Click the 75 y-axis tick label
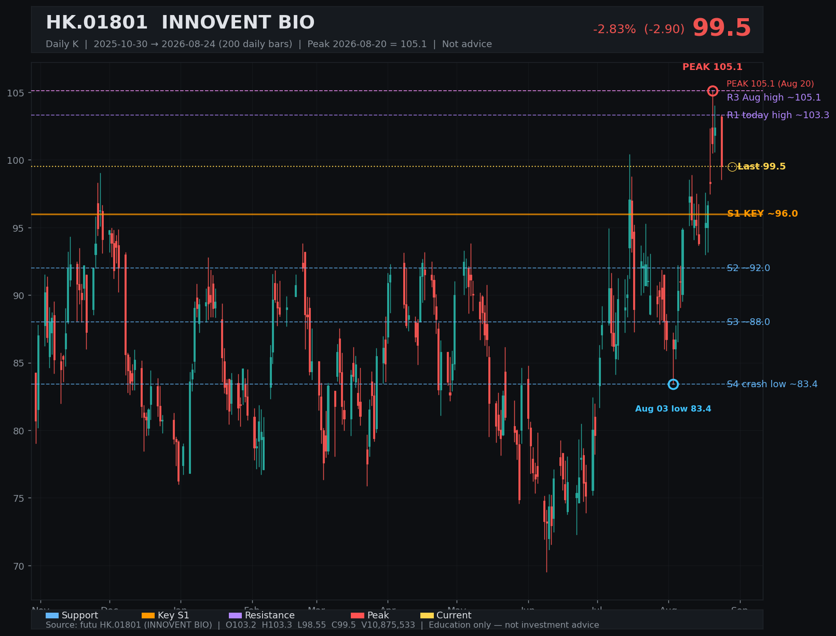Screen dimensions: 836x636 [19, 498]
